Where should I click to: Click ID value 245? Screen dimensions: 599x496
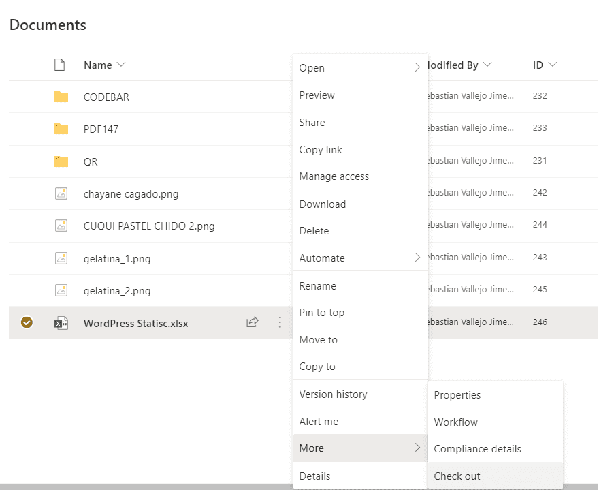(540, 289)
